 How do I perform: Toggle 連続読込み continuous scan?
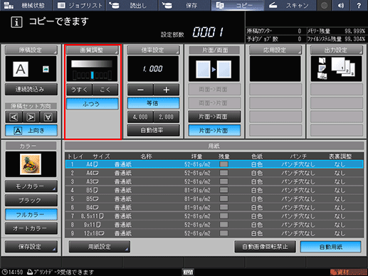(x=31, y=90)
